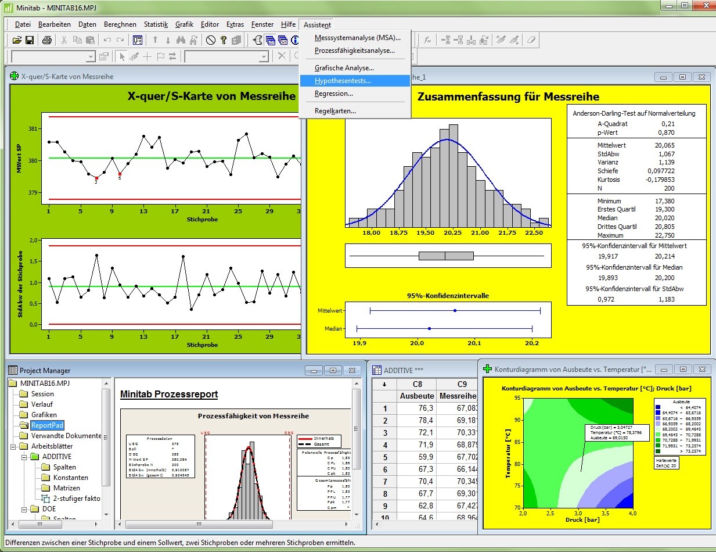Select Matrizen under ADDITIVE
Viewport: 716px width, 552px height.
[x=67, y=488]
